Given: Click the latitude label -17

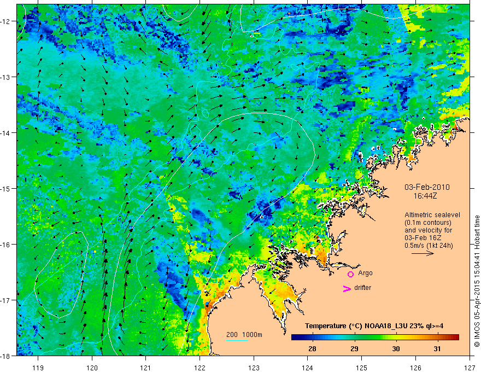Looking at the screenshot, I should pyautogui.click(x=6, y=300).
